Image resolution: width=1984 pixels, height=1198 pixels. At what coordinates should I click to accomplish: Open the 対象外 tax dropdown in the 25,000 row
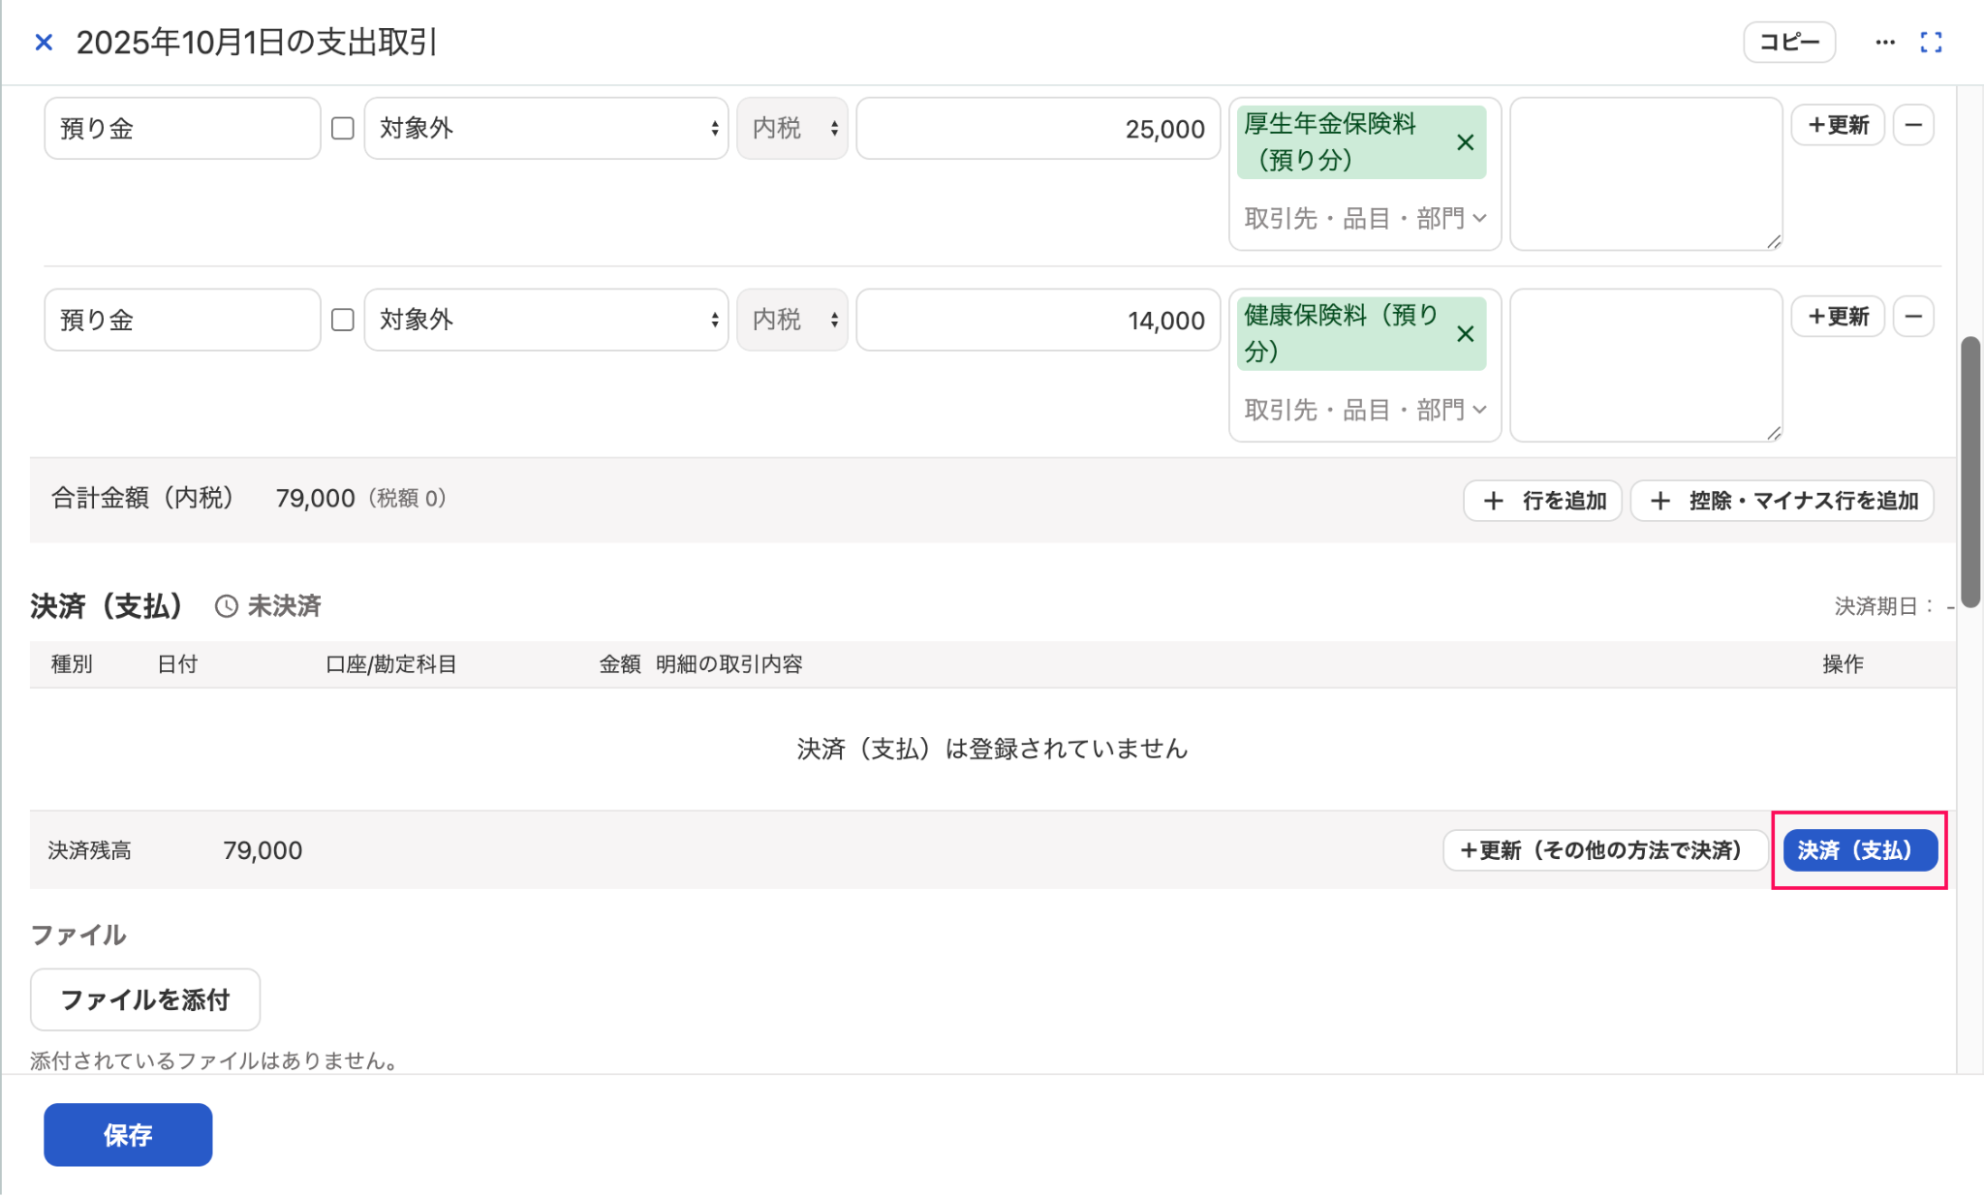coord(546,128)
